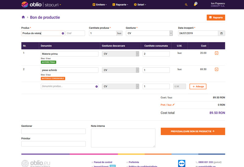Viewport: 244px width, 167px height.
Task: Open Gestiune dropdown in new row
Action: pyautogui.click(x=120, y=86)
